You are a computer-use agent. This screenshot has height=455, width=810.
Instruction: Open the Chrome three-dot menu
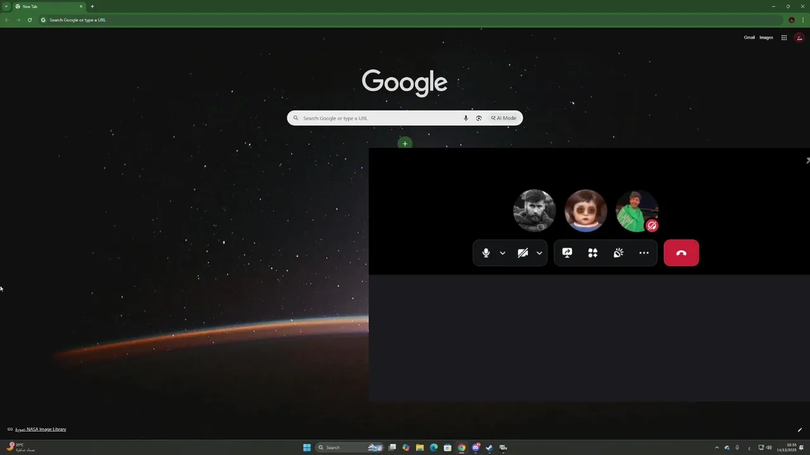pos(803,20)
